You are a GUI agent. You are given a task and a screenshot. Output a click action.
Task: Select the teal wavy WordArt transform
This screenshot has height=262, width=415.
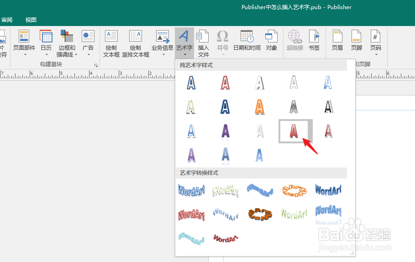[x=191, y=238]
